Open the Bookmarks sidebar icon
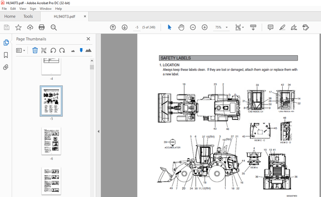This screenshot has width=321, height=197. 6,55
